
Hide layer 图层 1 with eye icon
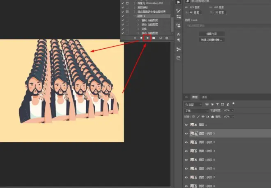tap(186, 125)
